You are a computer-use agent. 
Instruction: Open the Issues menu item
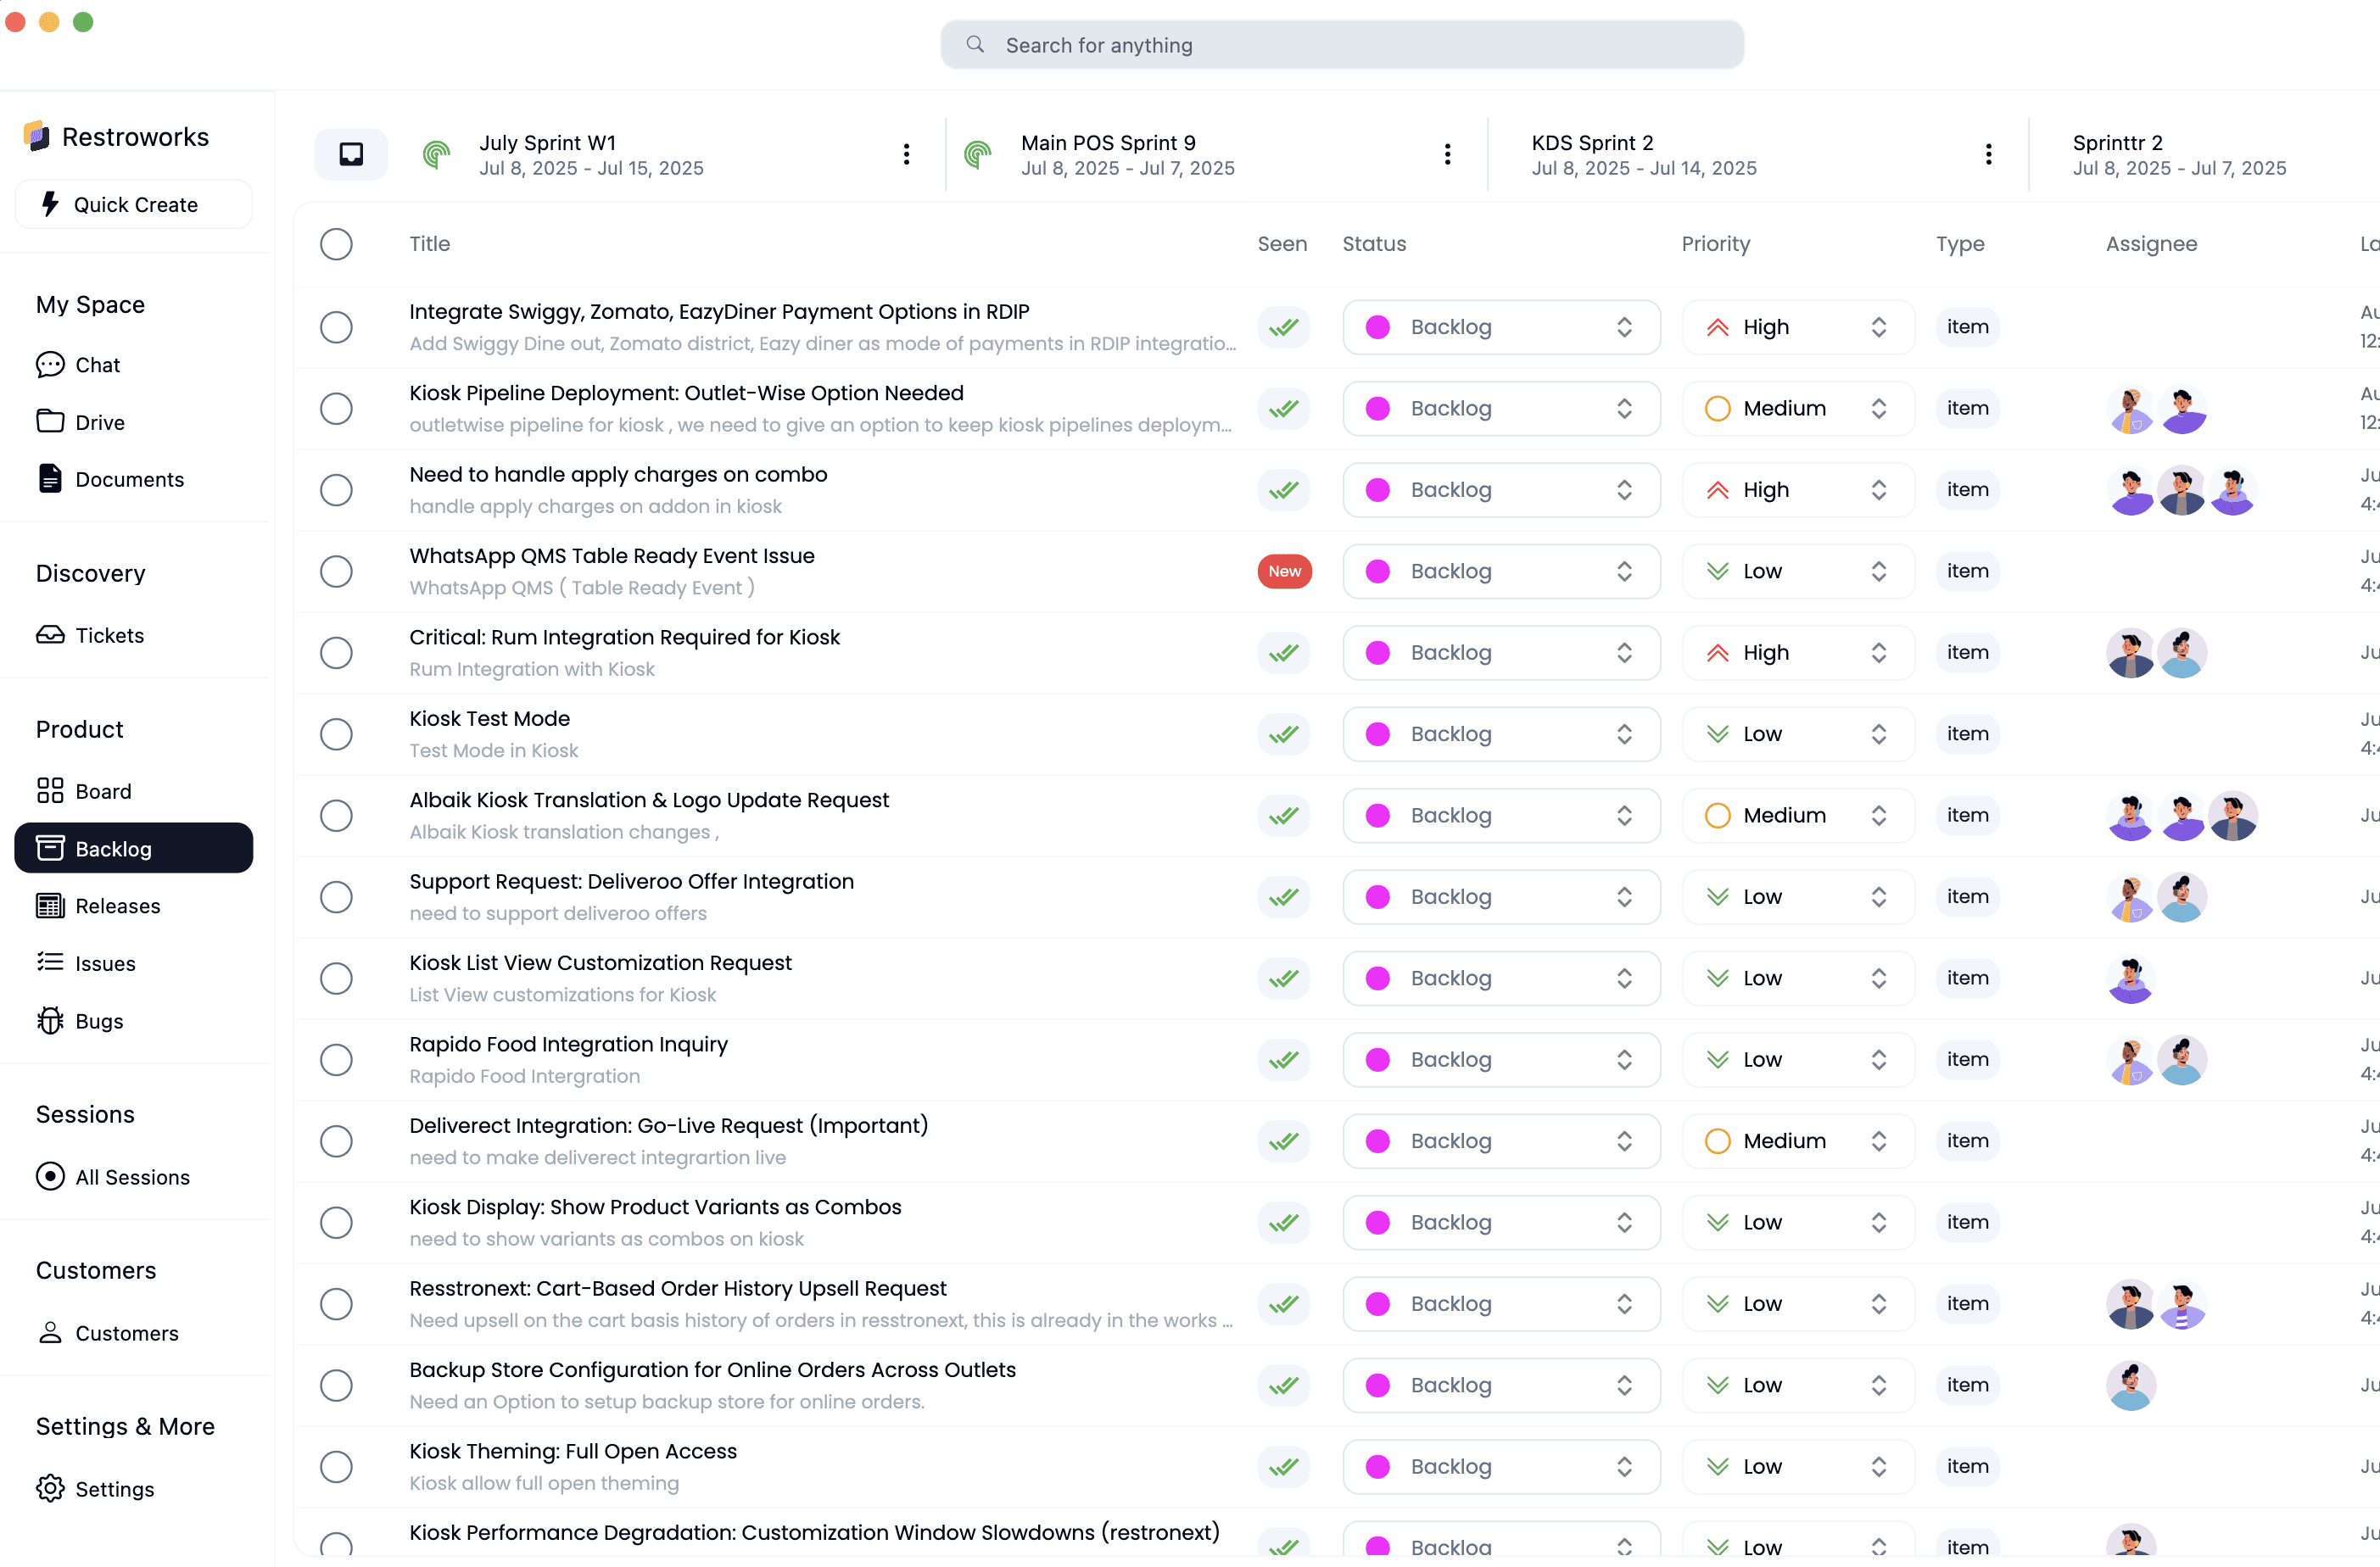click(105, 964)
